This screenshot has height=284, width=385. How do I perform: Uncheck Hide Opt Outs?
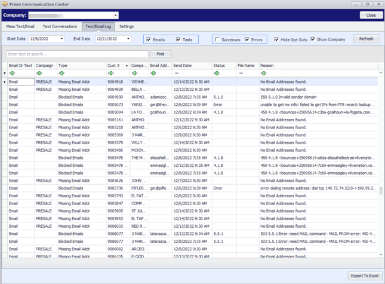point(276,39)
